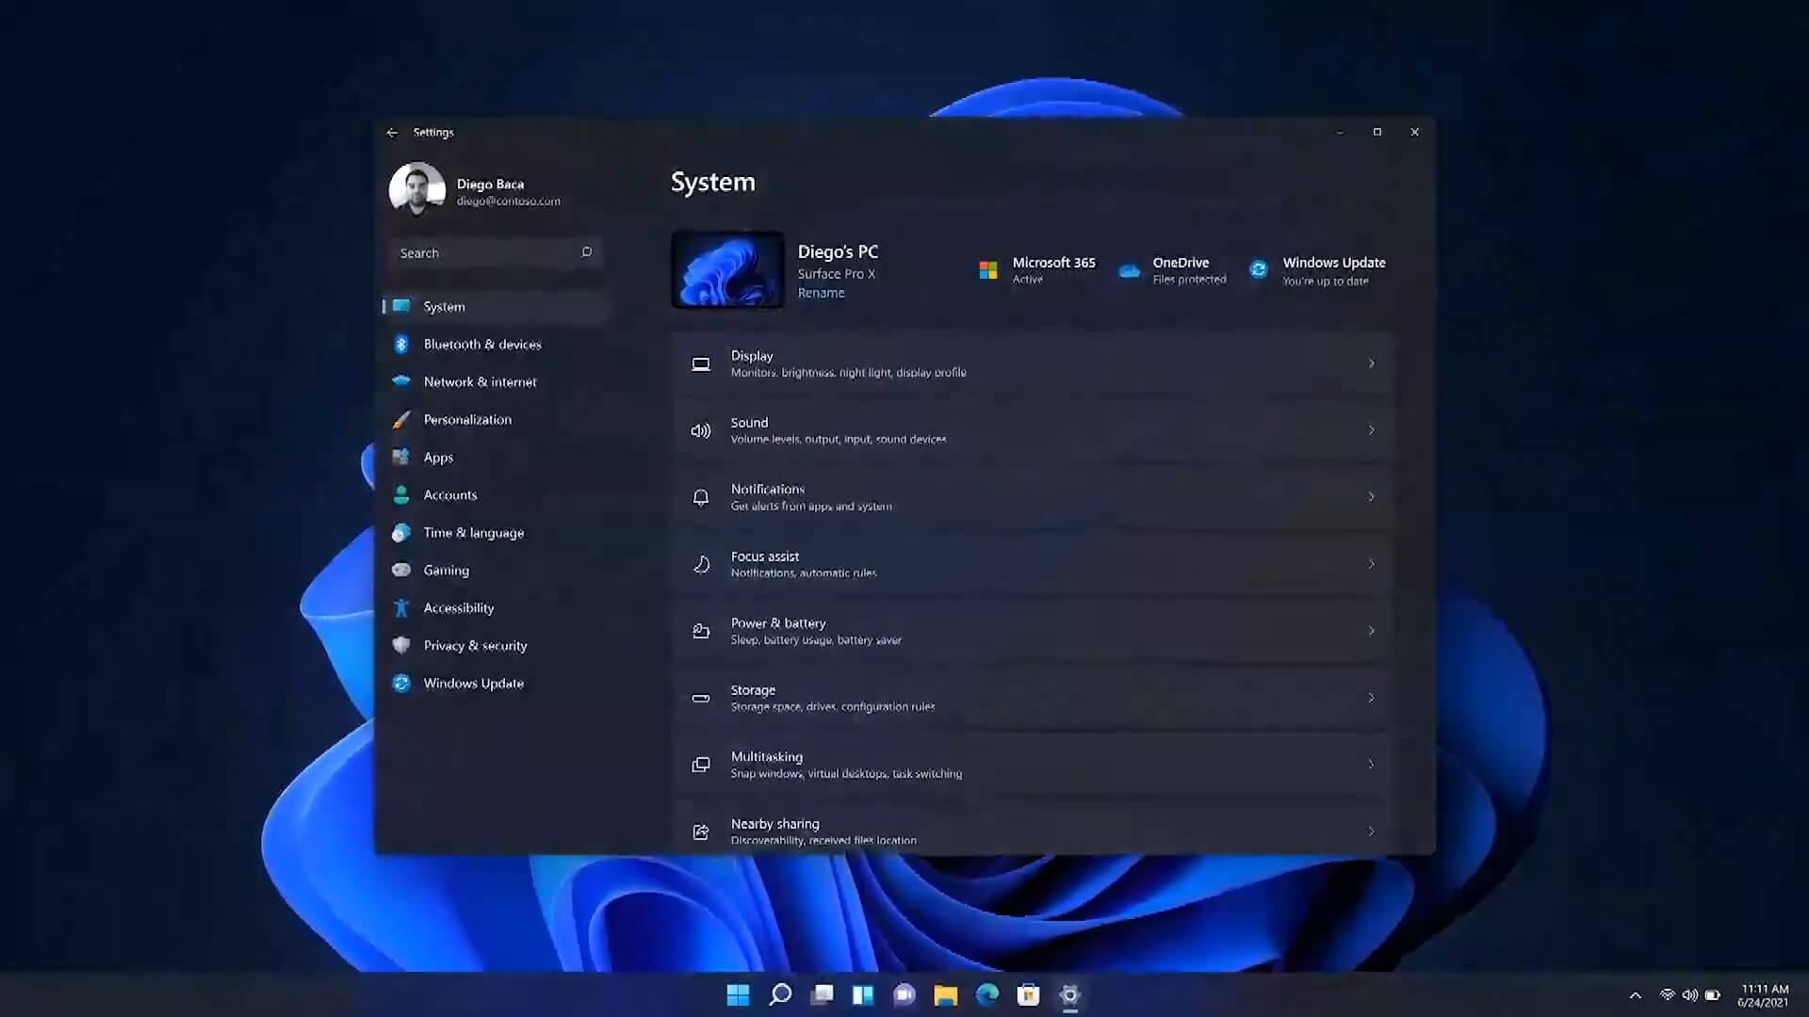Viewport: 1809px width, 1017px height.
Task: Open Storage settings
Action: point(1034,697)
